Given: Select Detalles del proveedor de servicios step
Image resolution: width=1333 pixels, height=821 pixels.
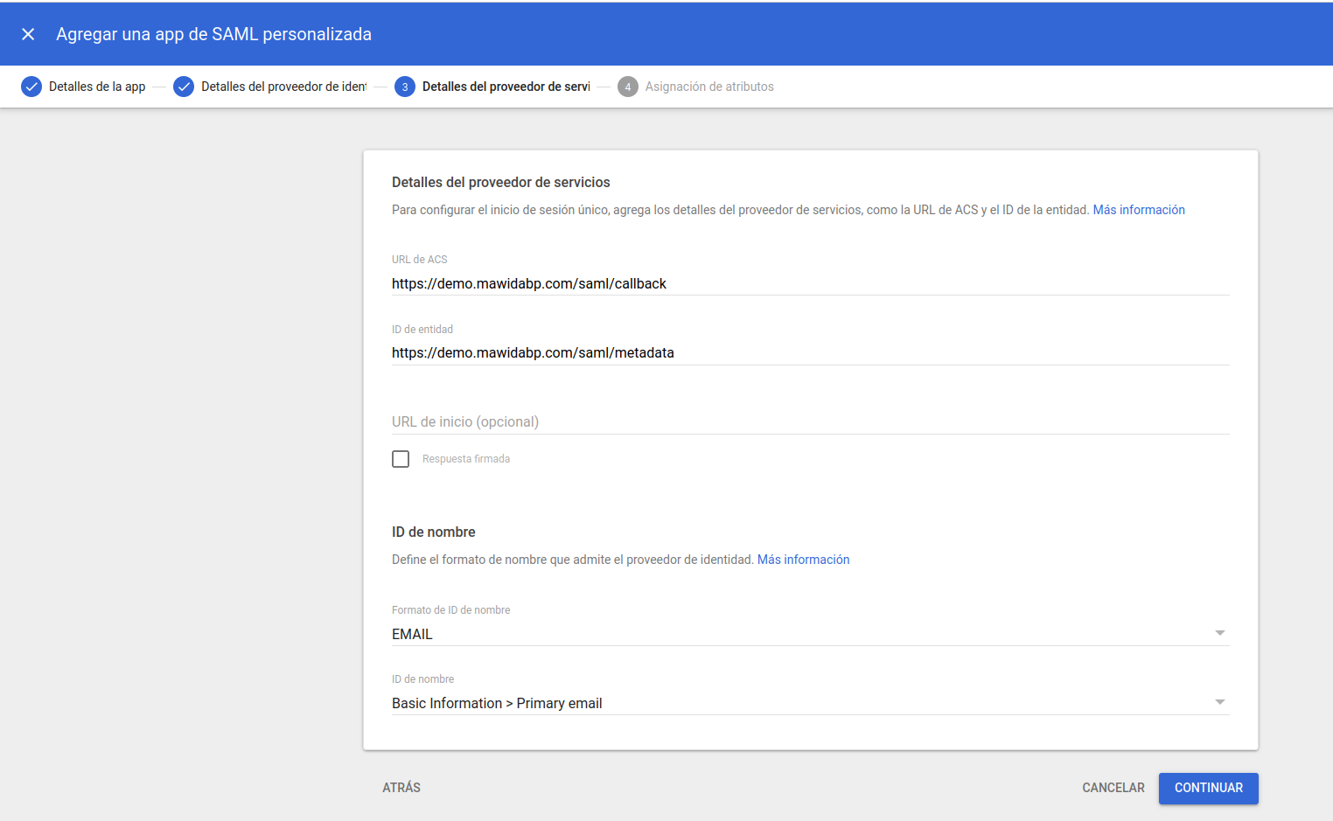Looking at the screenshot, I should pyautogui.click(x=506, y=87).
